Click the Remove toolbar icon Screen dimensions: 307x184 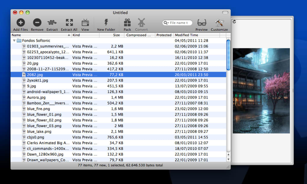[x=37, y=23]
